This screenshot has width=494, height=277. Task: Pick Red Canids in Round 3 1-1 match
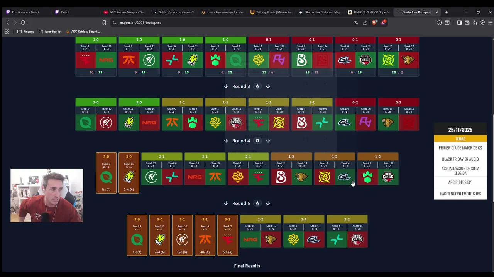click(235, 122)
